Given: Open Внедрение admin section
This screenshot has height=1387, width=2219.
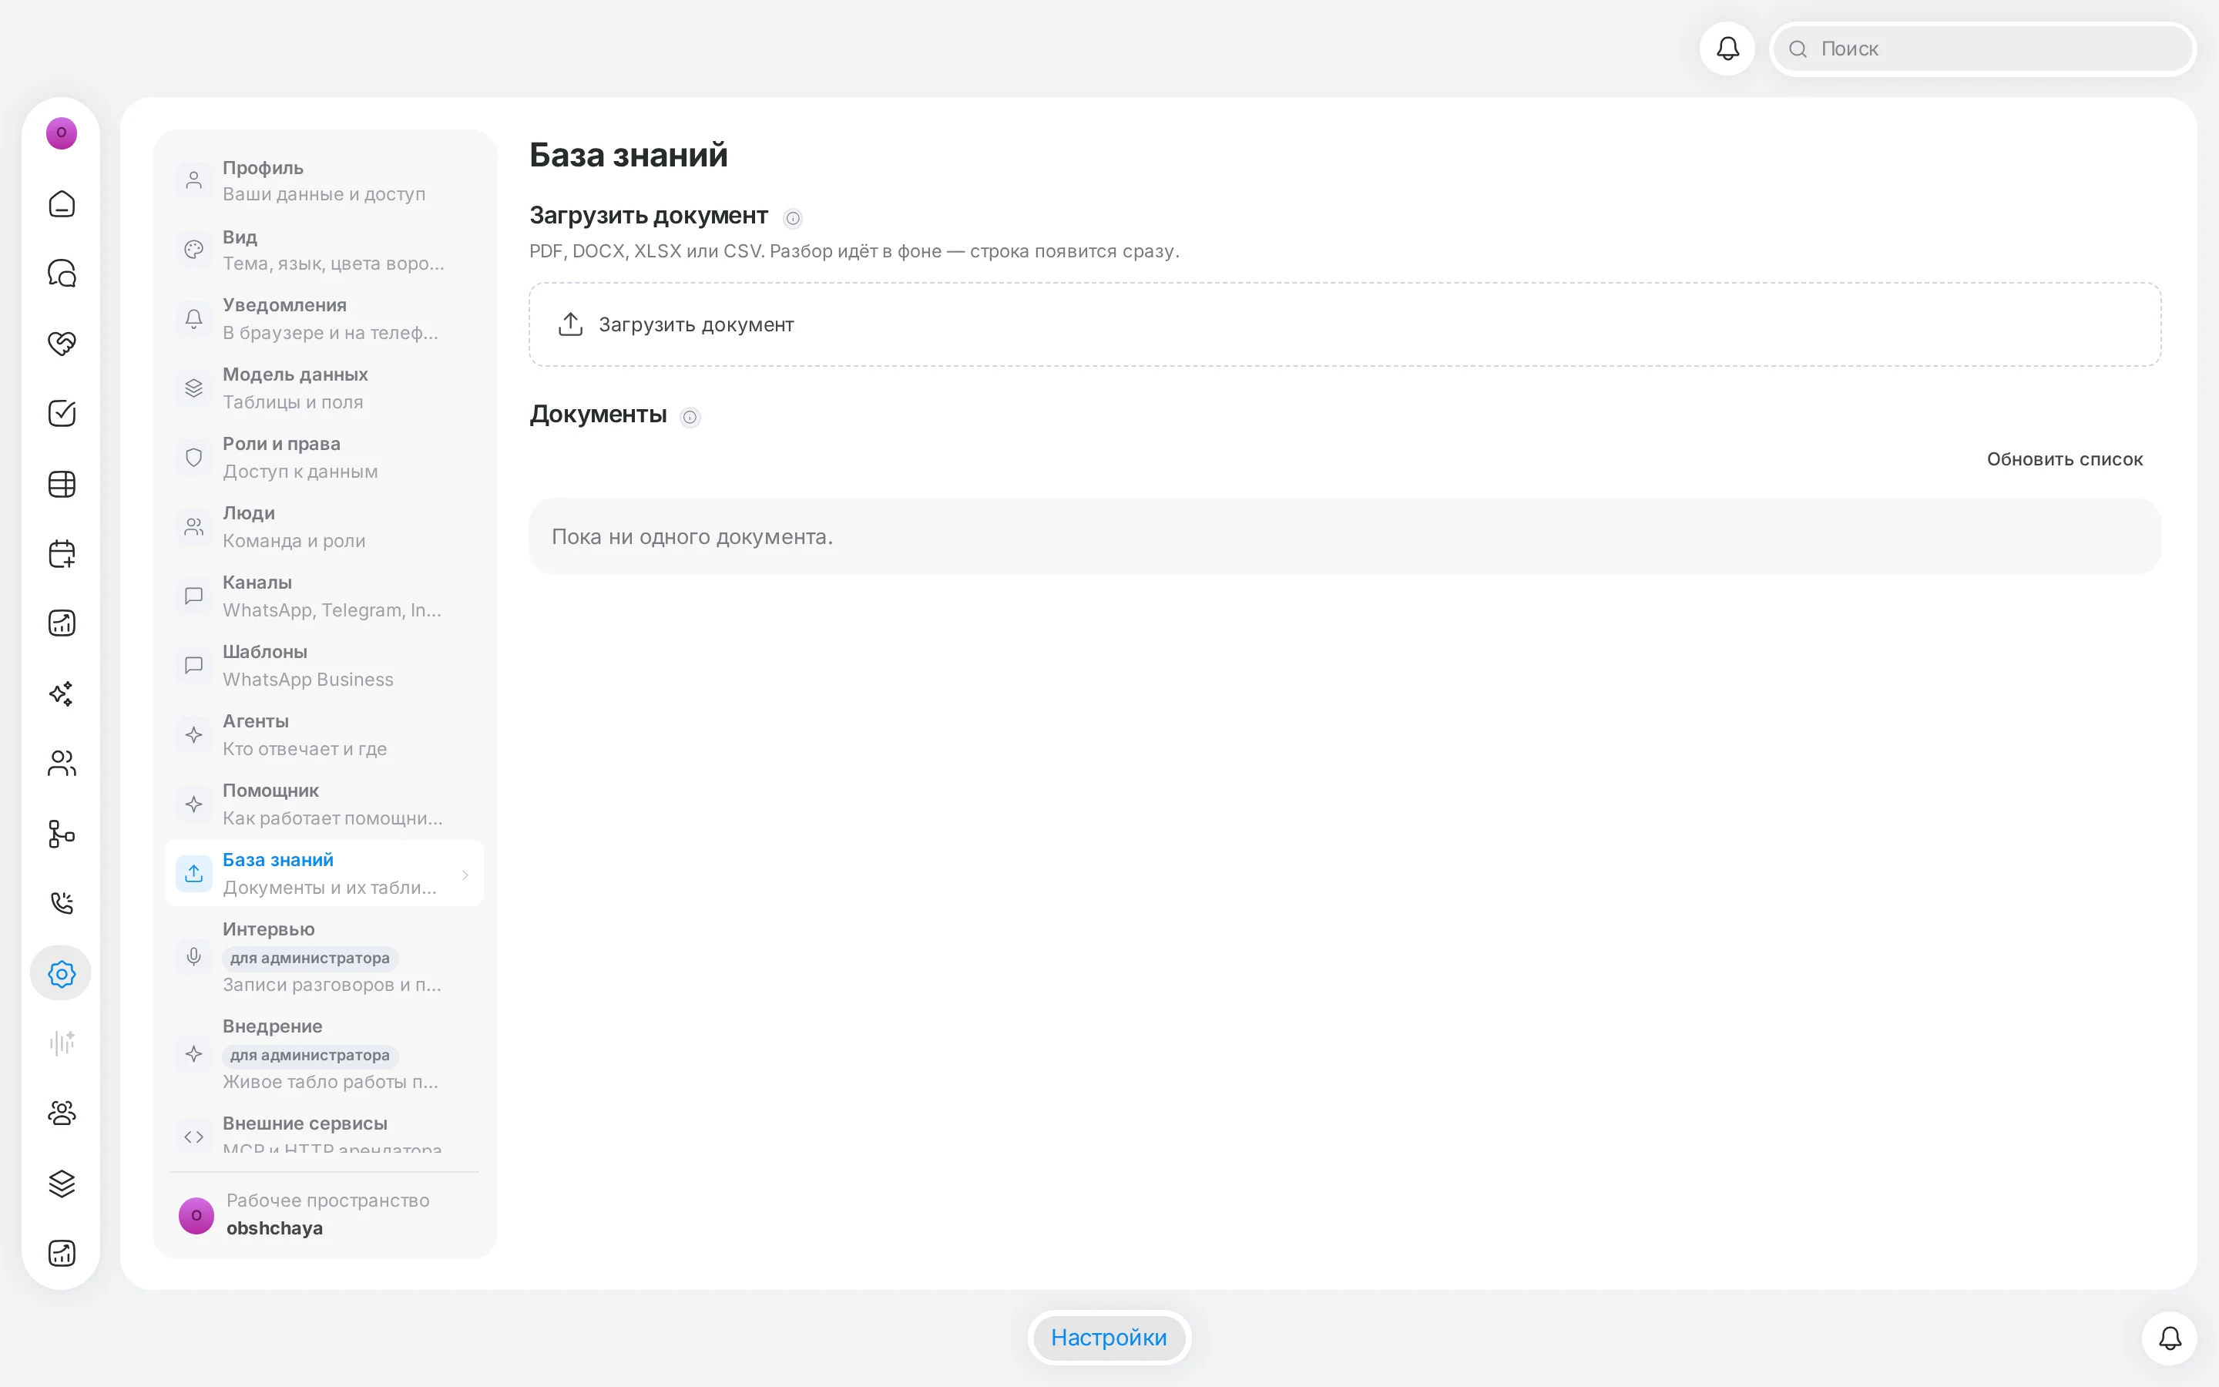Looking at the screenshot, I should [324, 1054].
